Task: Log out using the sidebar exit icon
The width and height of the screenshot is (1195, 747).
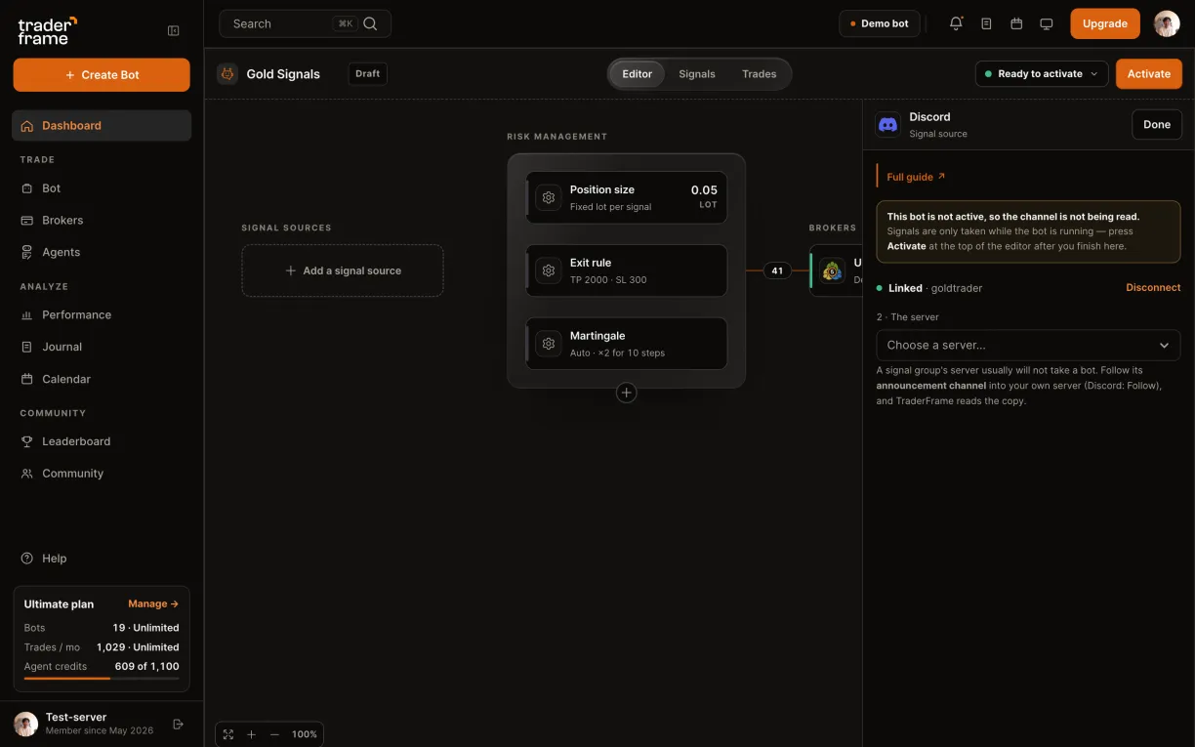Action: (178, 724)
